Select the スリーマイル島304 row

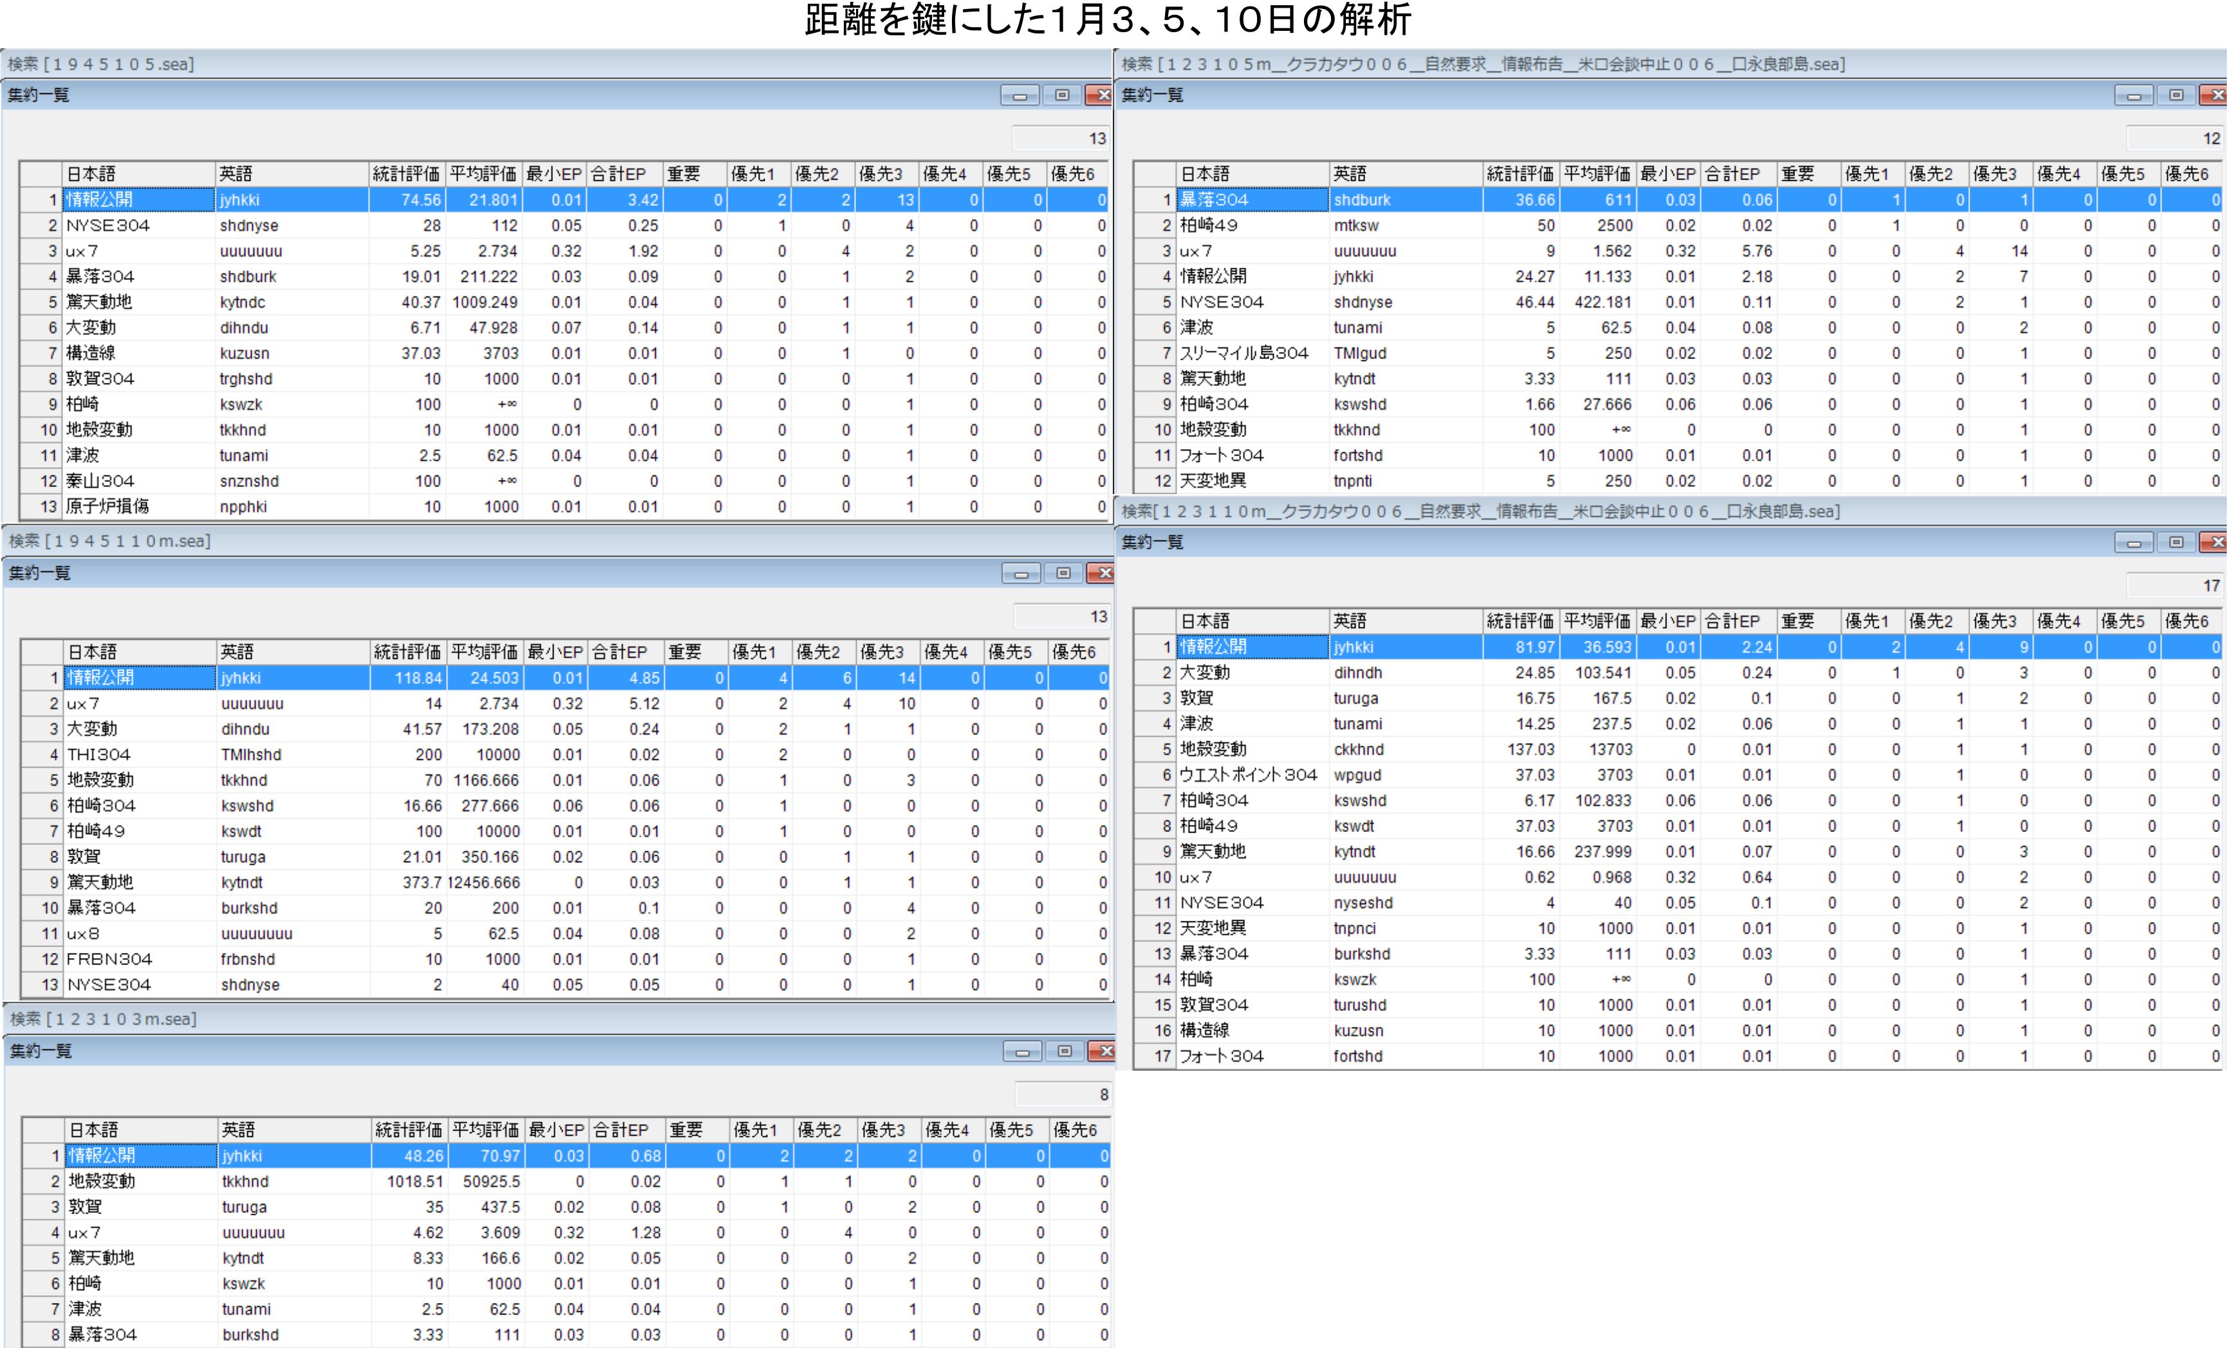click(1244, 353)
